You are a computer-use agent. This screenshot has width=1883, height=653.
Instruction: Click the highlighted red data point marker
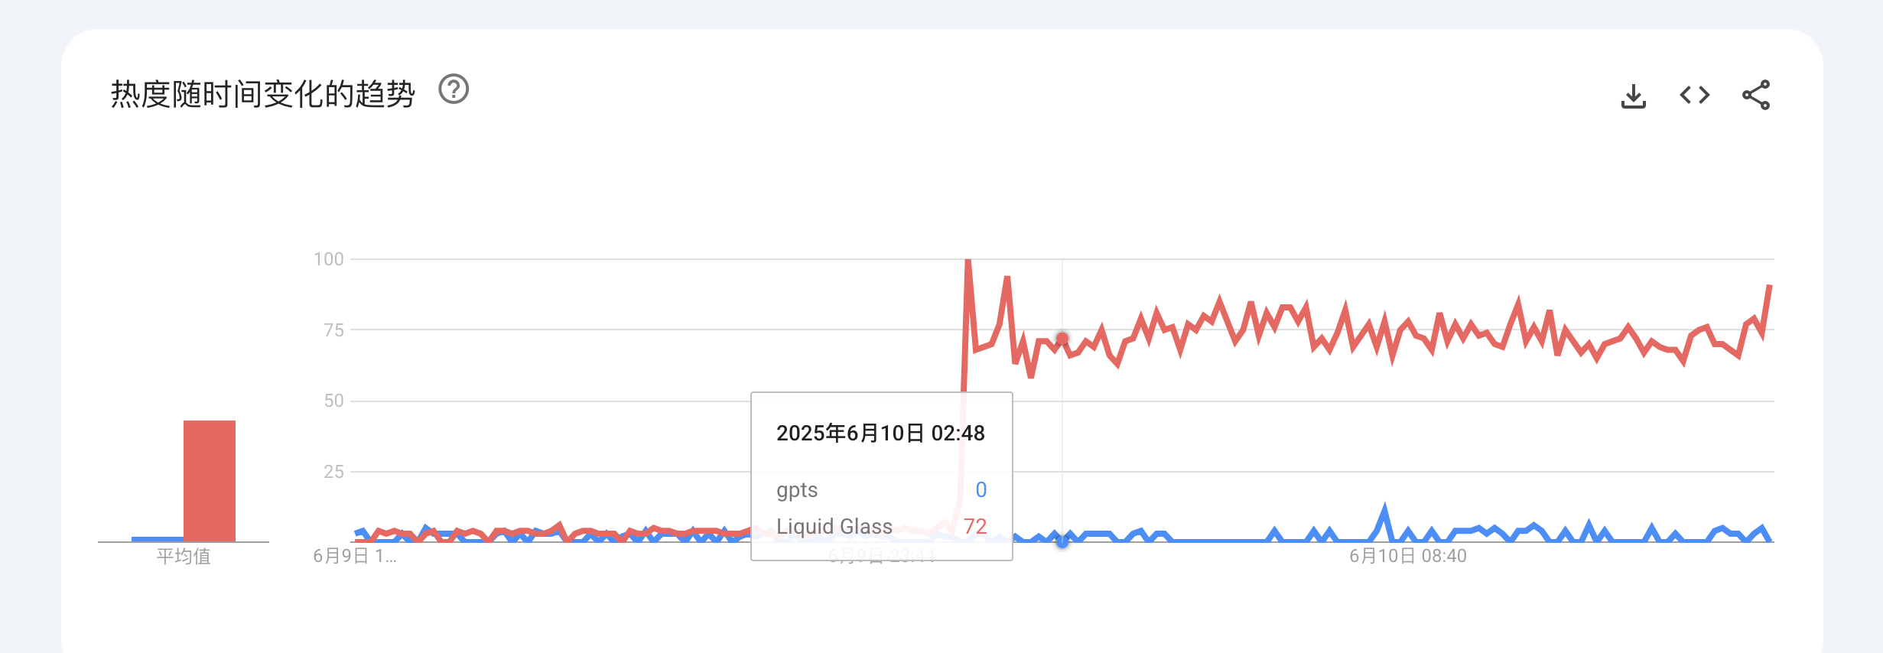tap(1062, 338)
